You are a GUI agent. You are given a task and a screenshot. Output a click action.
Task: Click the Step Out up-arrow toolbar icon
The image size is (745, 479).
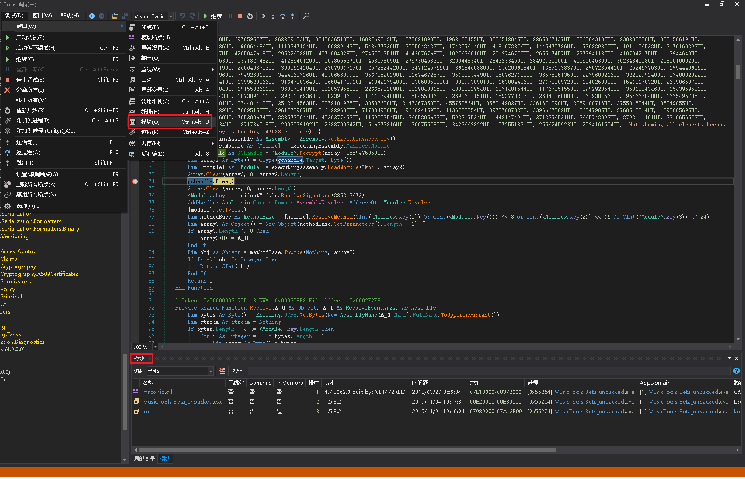293,16
